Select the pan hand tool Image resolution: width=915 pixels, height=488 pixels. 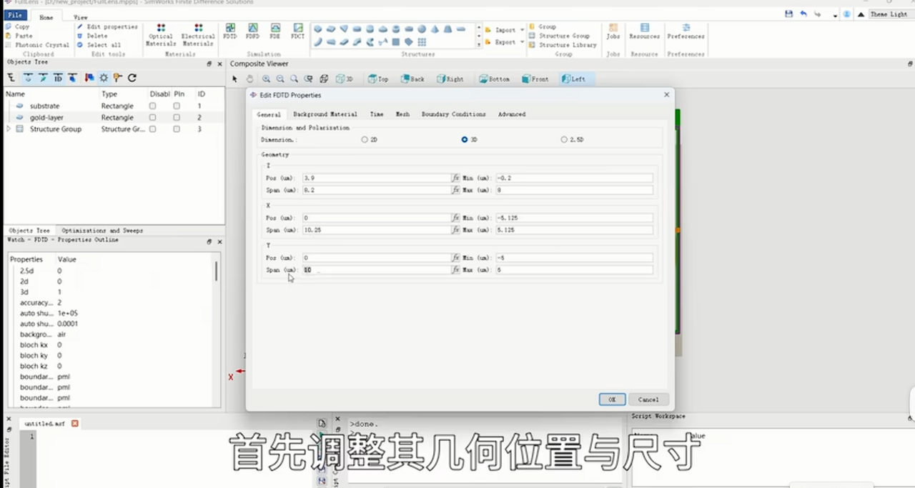tap(249, 79)
